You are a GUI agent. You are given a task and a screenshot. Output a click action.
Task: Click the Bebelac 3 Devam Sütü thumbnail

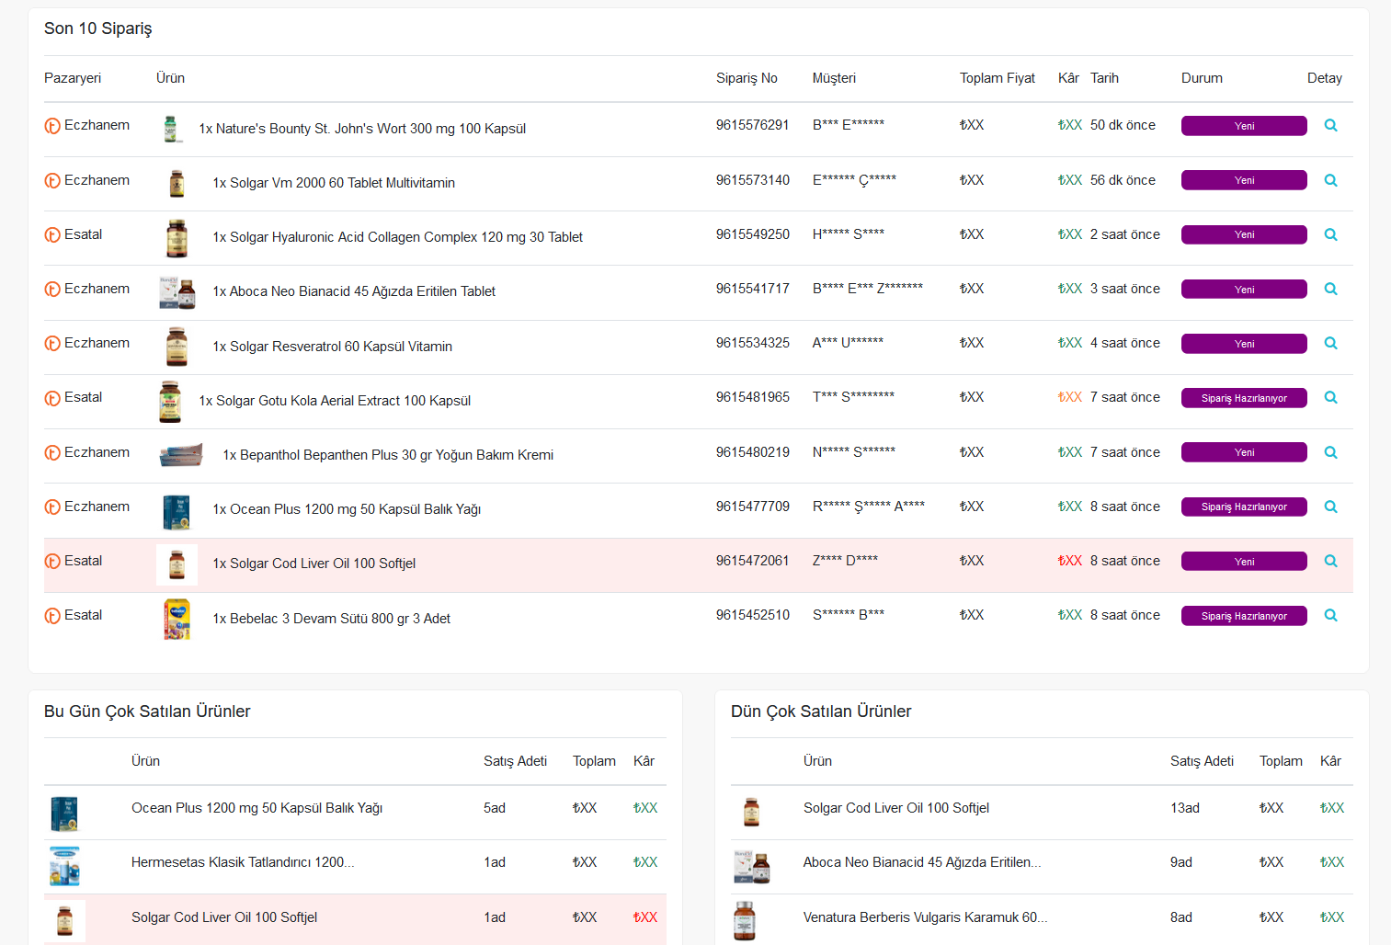coord(177,619)
